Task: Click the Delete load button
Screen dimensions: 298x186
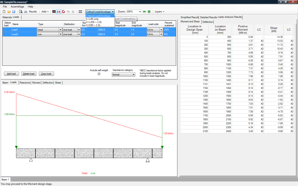Action: click(x=29, y=74)
